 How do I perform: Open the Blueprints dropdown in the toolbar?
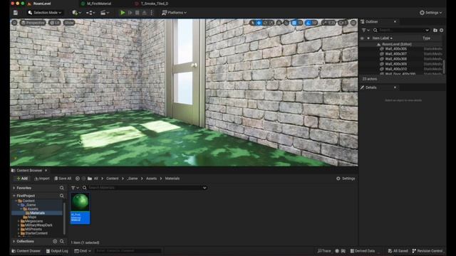tap(90, 13)
